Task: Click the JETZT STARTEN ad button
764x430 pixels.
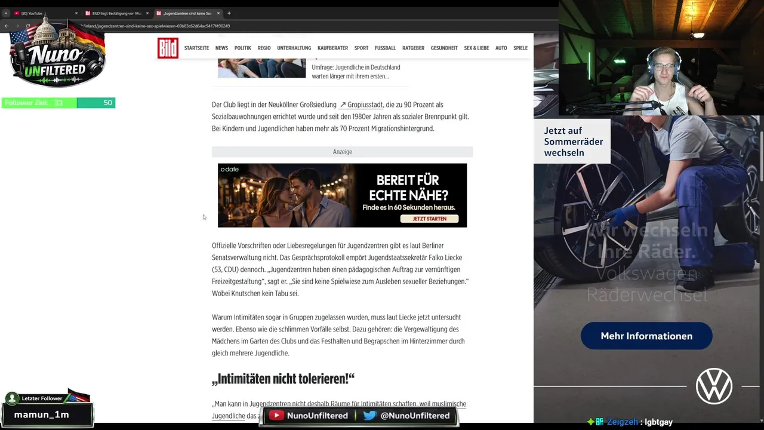Action: [429, 219]
